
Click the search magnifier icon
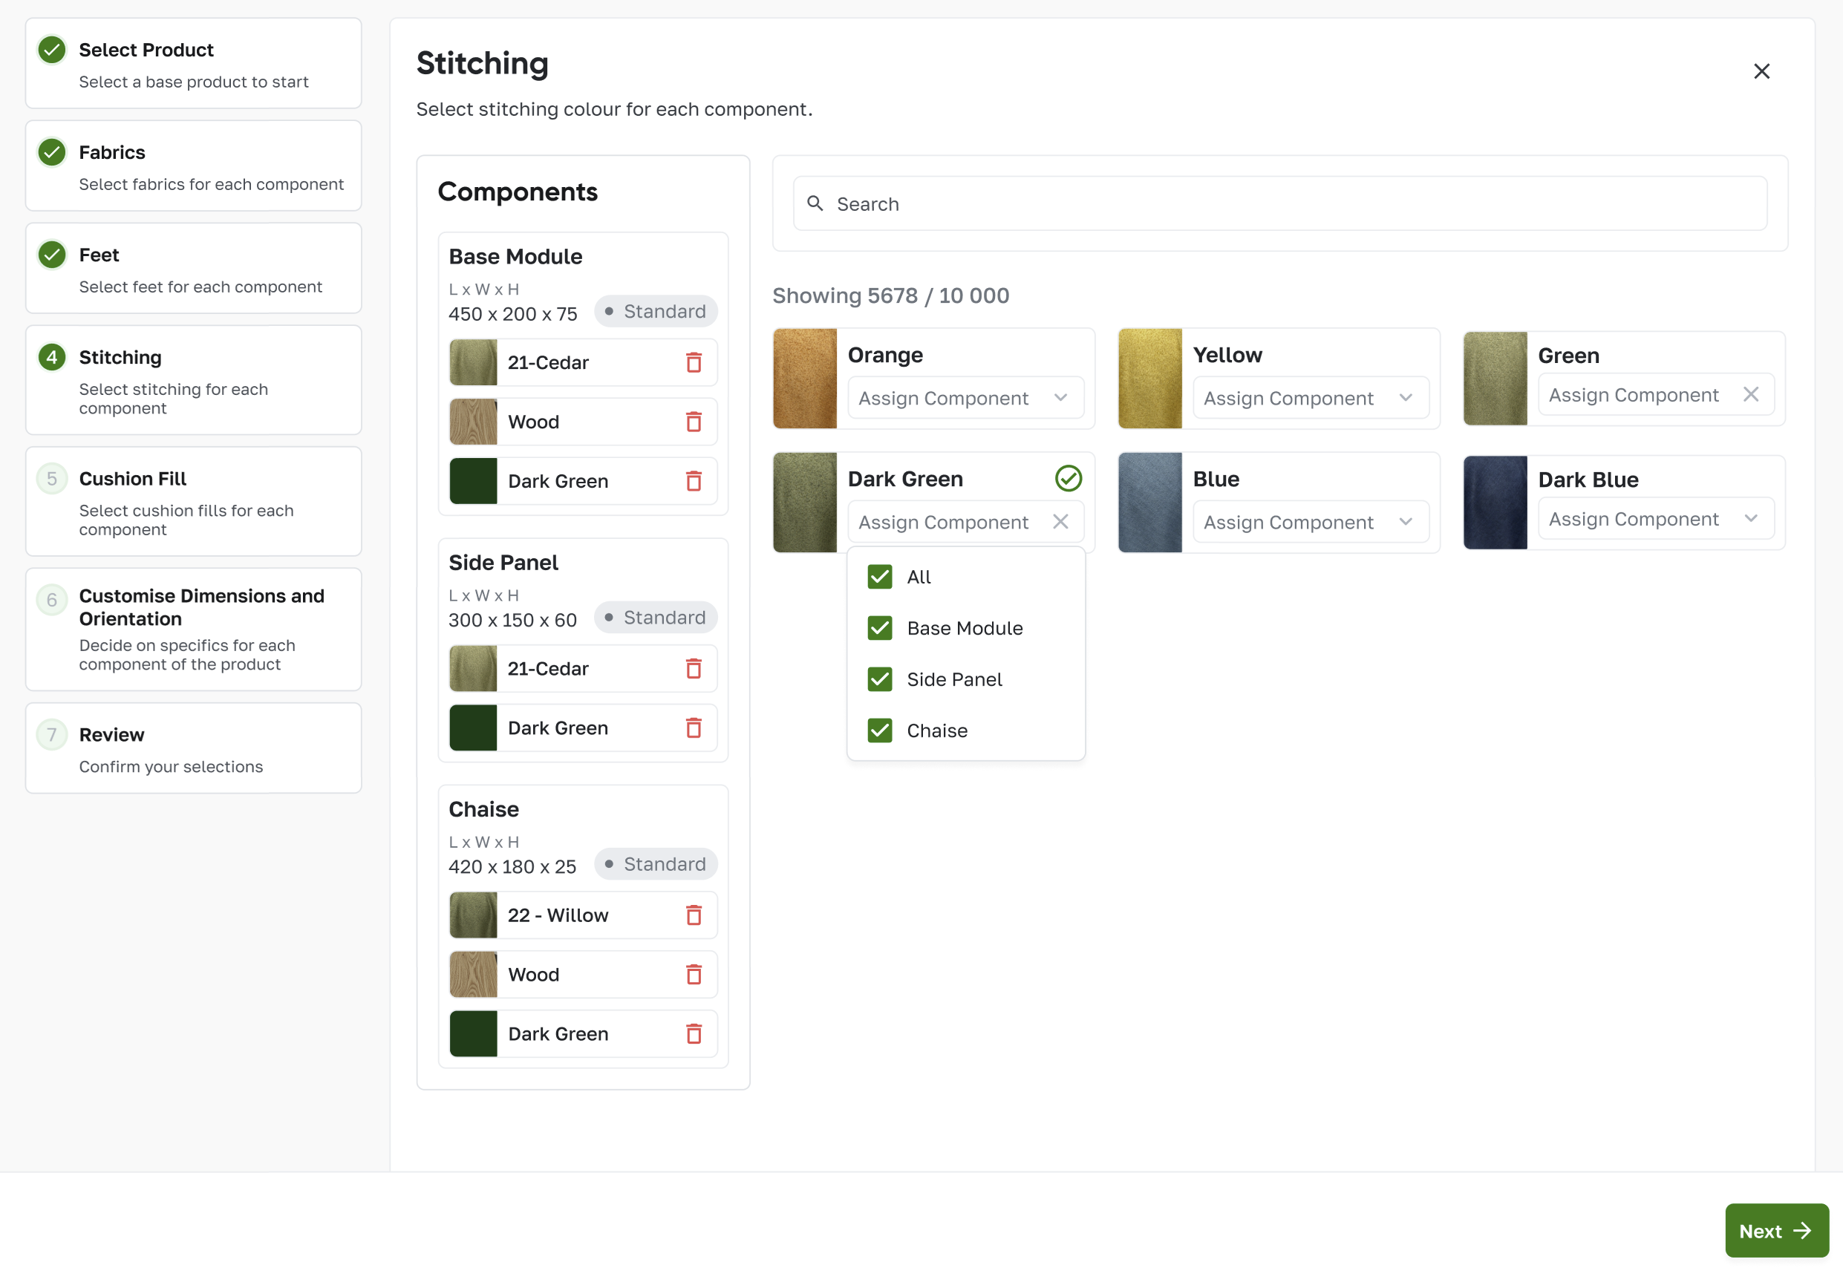pos(815,204)
